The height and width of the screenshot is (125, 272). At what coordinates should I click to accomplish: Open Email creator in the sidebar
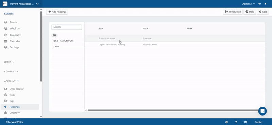click(16, 89)
